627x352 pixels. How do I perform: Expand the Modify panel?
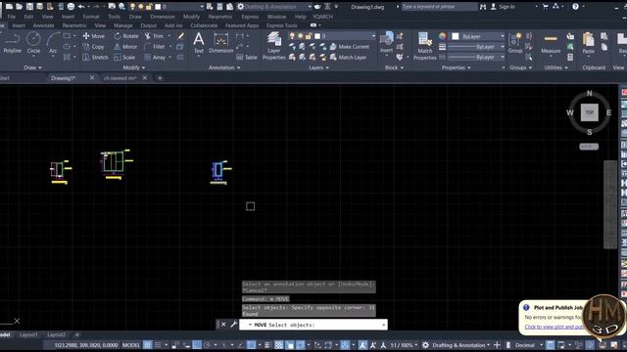134,67
